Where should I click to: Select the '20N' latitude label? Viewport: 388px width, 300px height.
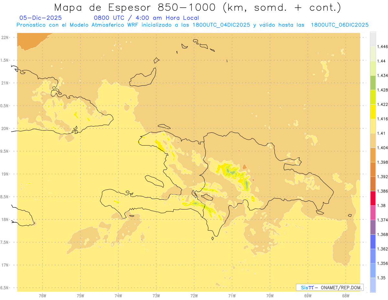click(x=5, y=128)
